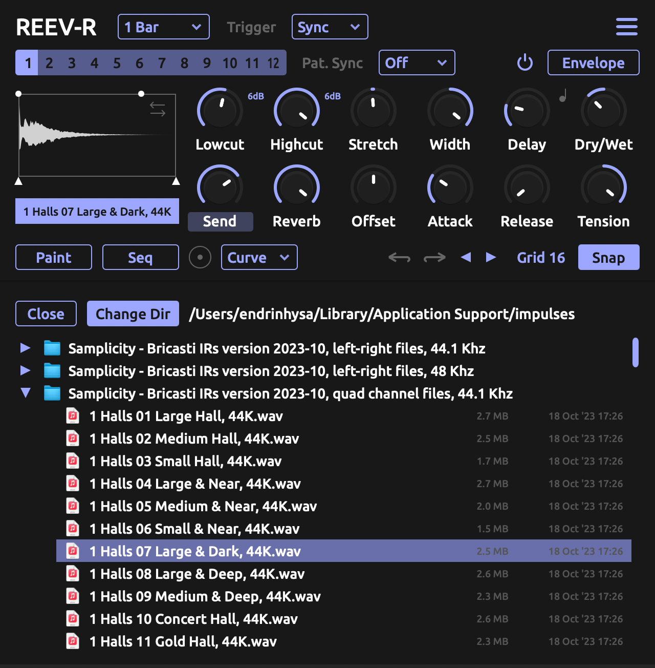Toggle the Snap button
This screenshot has height=668, width=655.
tap(608, 257)
